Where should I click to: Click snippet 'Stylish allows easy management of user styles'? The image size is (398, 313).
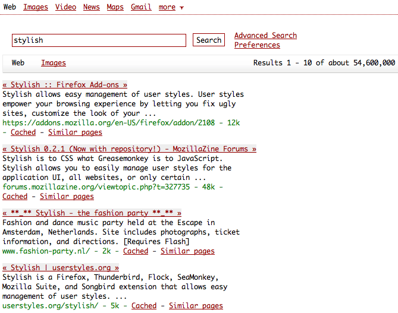click(x=96, y=94)
